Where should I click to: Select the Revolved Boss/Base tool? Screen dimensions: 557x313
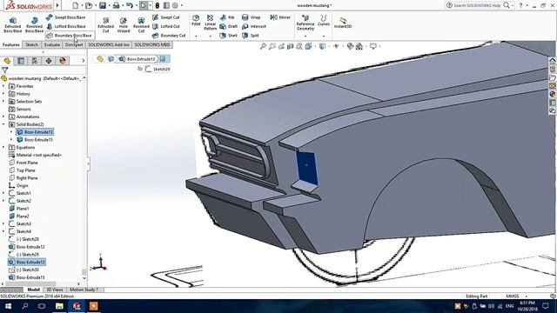click(34, 25)
